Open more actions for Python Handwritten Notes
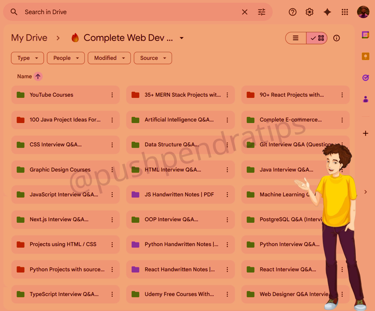This screenshot has width=375, height=311. [227, 245]
